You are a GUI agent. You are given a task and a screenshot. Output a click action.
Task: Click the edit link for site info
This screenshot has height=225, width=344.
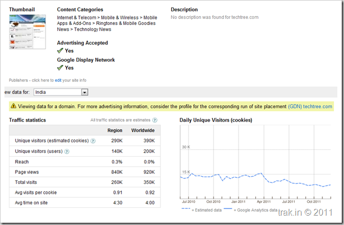point(58,81)
